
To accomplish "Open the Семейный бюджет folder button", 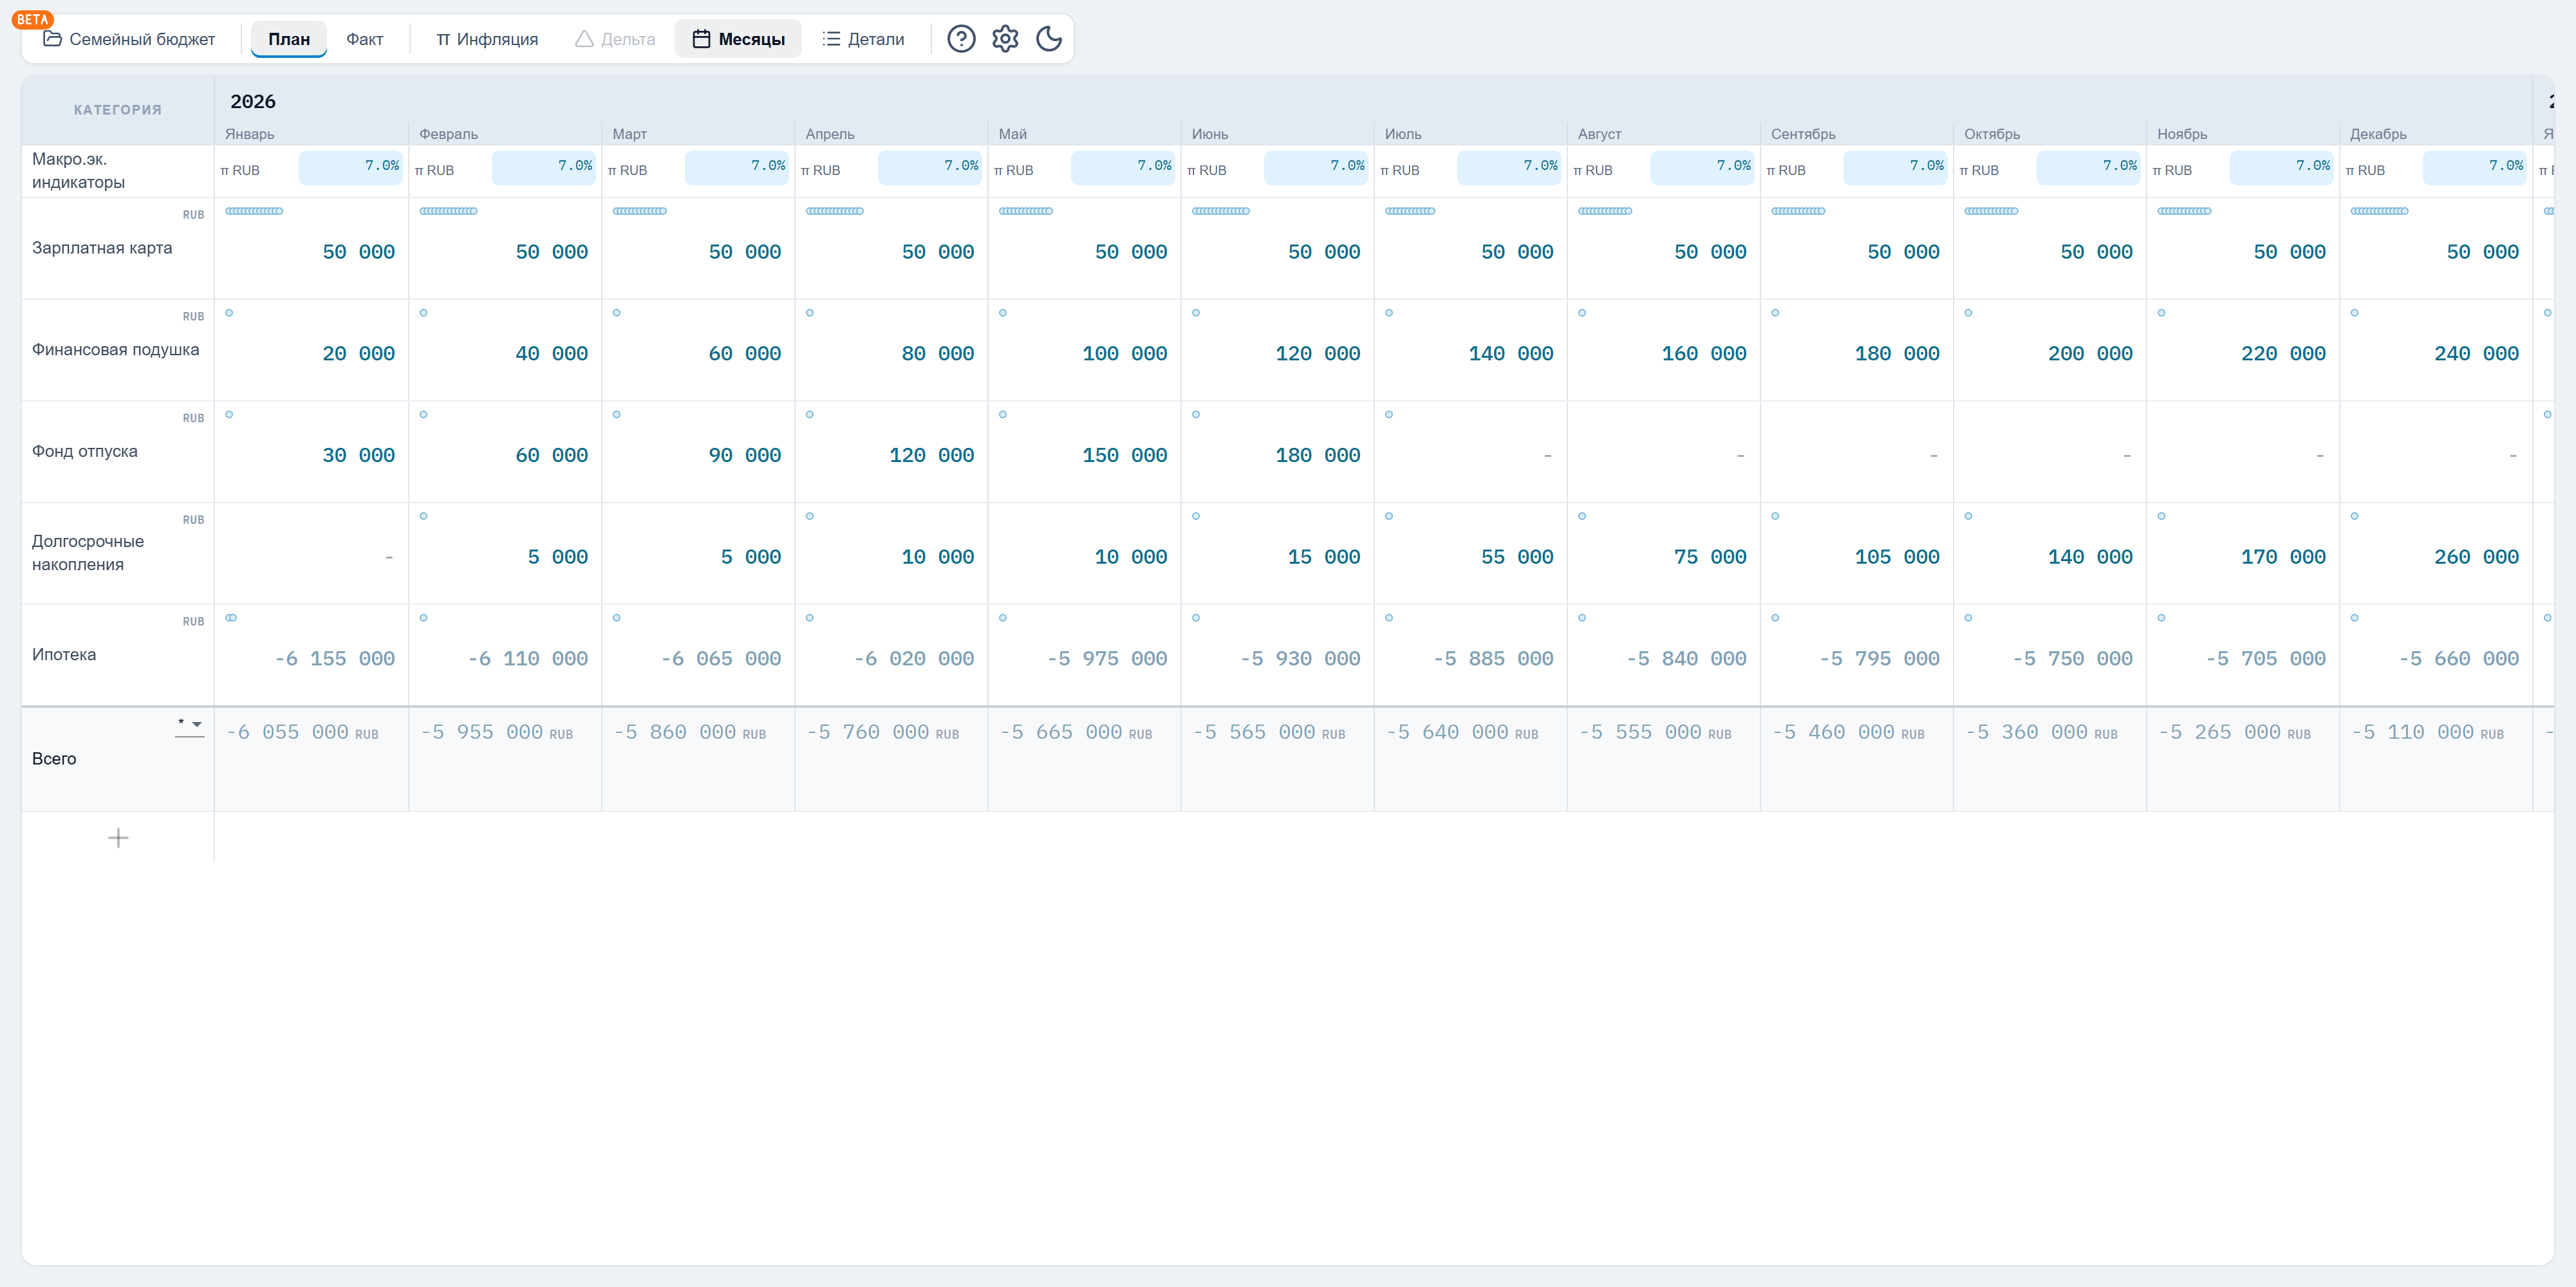I will (129, 39).
